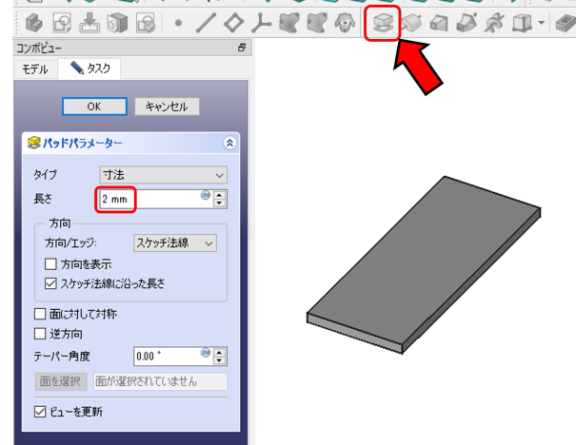Click the パッドパラメーター header title
The width and height of the screenshot is (576, 445).
tap(82, 143)
